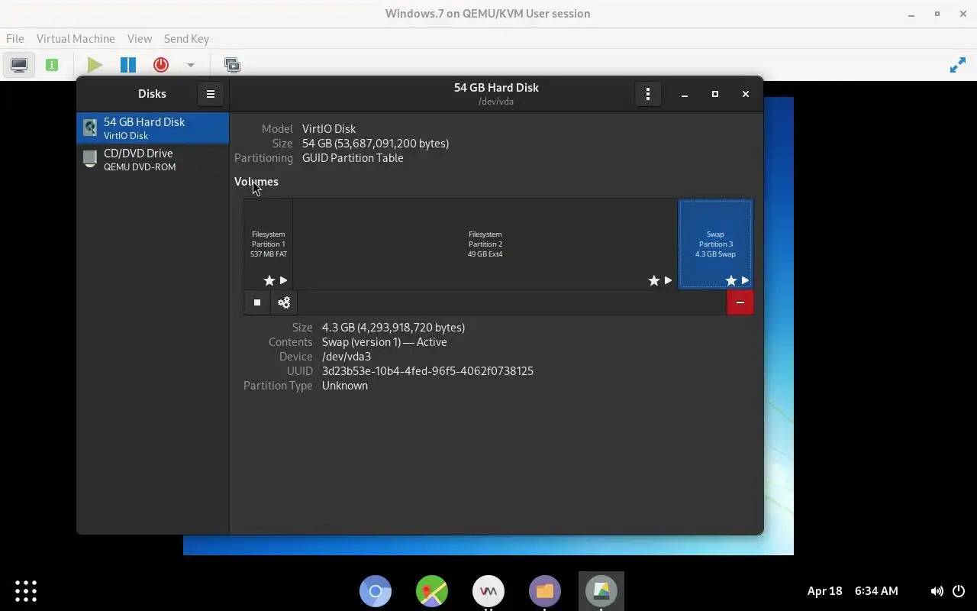This screenshot has width=977, height=611.
Task: Select the CD/DVD Drive entry
Action: point(153,160)
